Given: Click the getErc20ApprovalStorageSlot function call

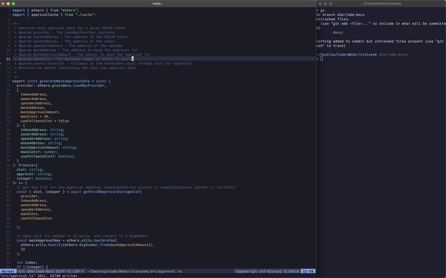Looking at the screenshot, I should pyautogui.click(x=112, y=192).
